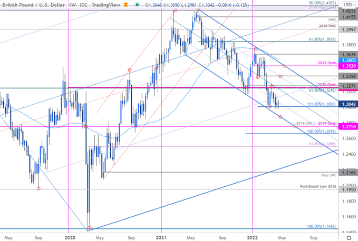The width and height of the screenshot is (358, 241).
Task: Click red circle marker at May 2021 peak
Action: (x=198, y=10)
